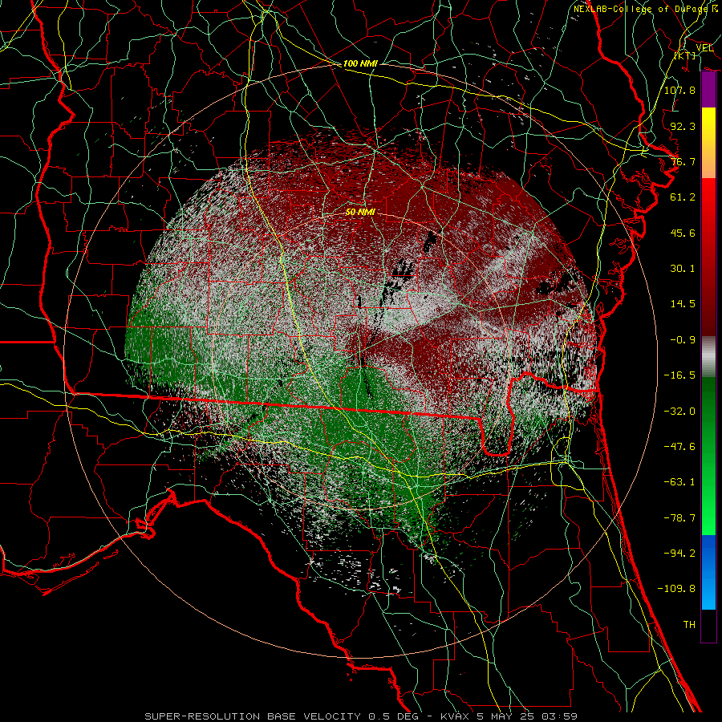Click the -16.5 velocity legend value
Image resolution: width=722 pixels, height=722 pixels.
tap(679, 375)
